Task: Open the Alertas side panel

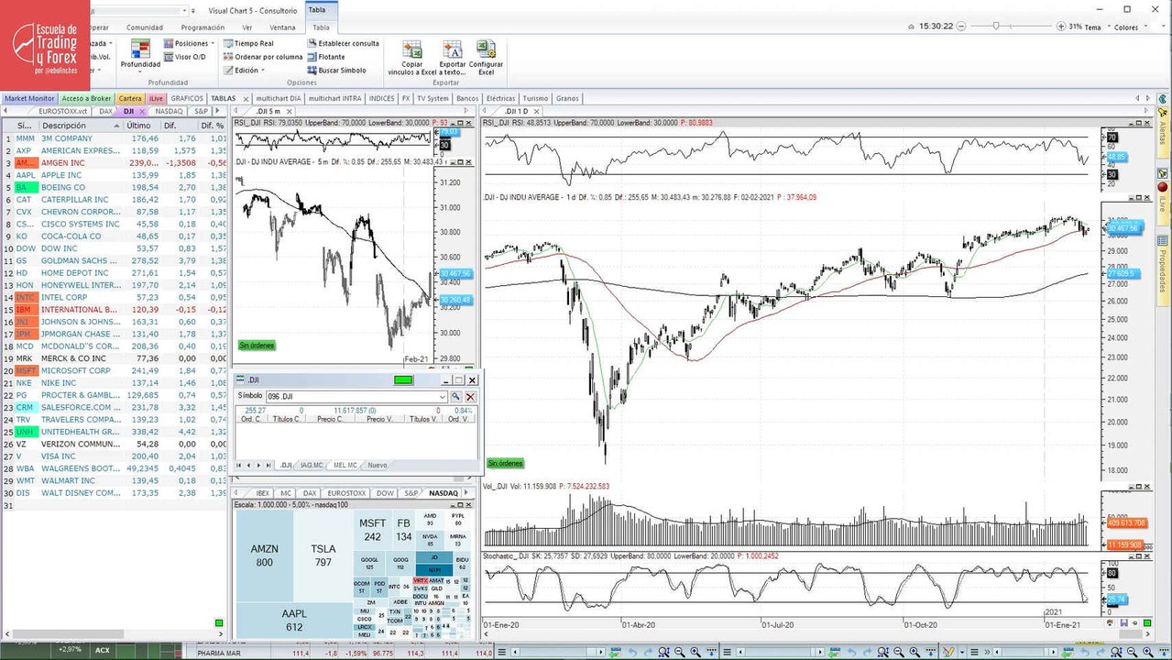Action: 1163,134
